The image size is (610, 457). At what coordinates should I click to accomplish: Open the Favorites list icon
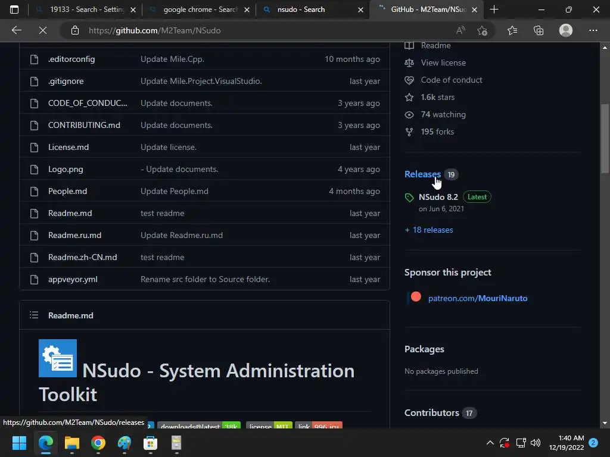512,30
